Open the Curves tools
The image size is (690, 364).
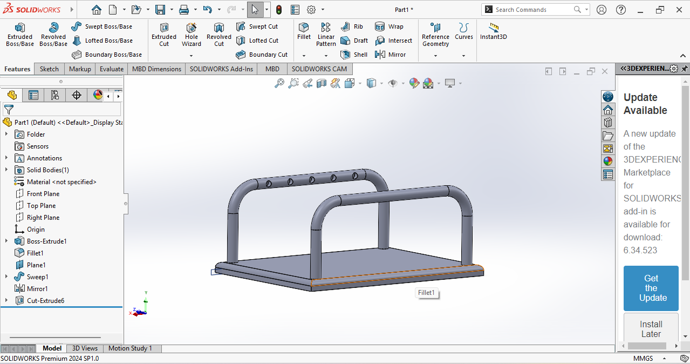tap(463, 31)
